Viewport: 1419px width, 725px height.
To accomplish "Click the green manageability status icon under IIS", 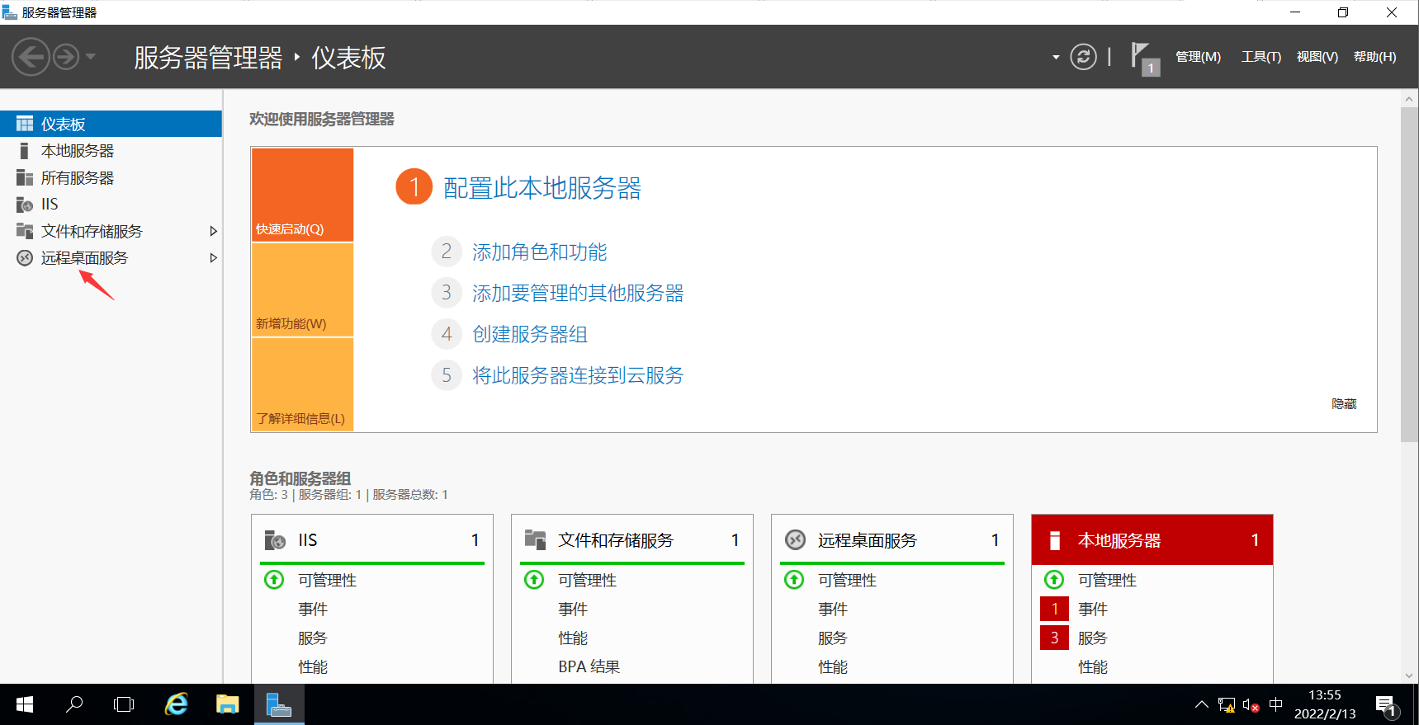I will (274, 580).
